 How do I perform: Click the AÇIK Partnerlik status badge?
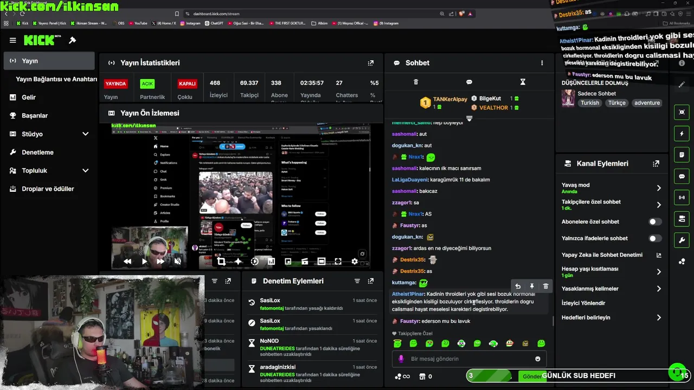click(x=147, y=84)
